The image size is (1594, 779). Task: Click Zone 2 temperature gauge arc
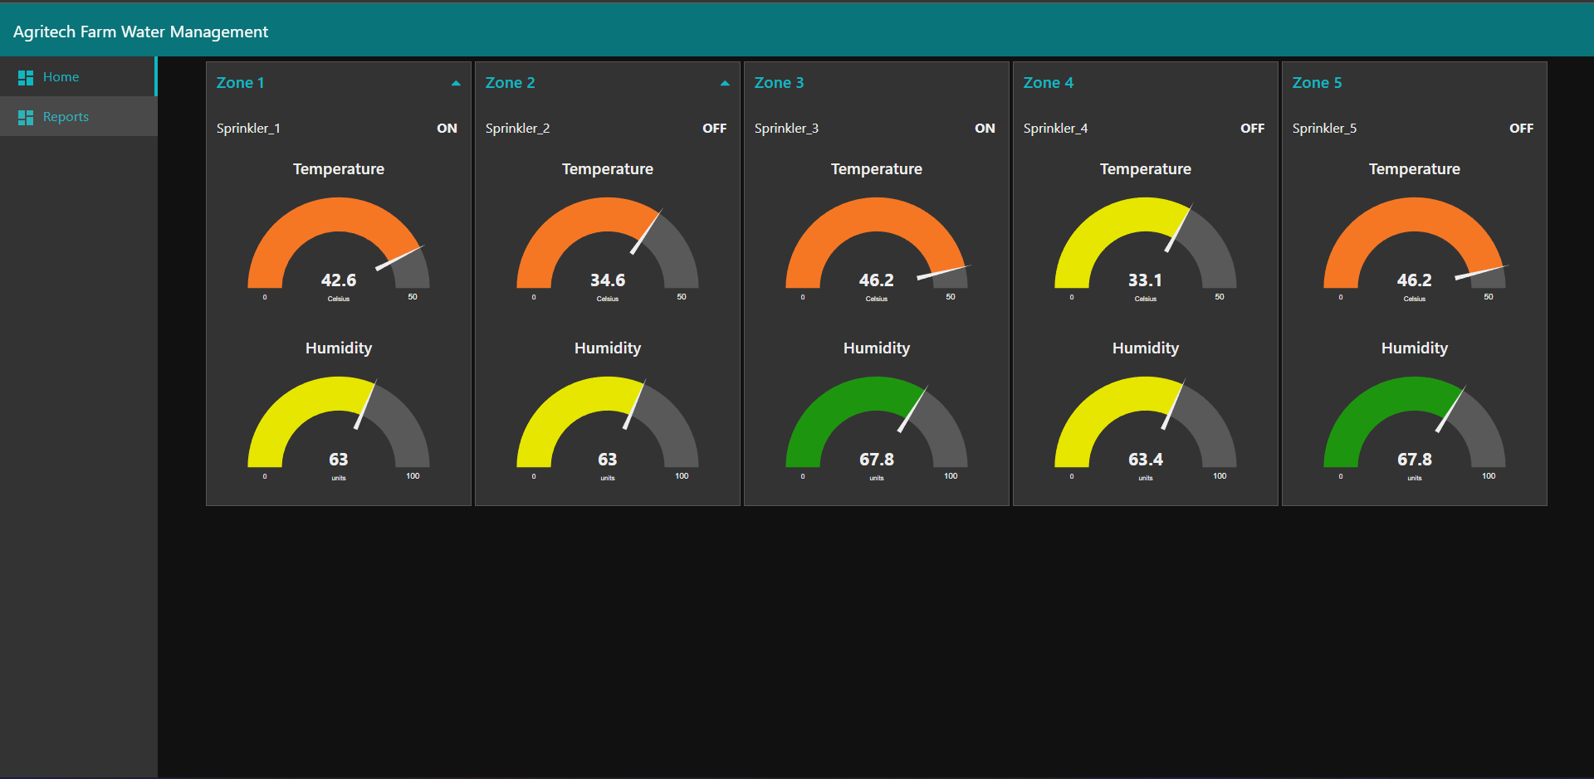(608, 214)
